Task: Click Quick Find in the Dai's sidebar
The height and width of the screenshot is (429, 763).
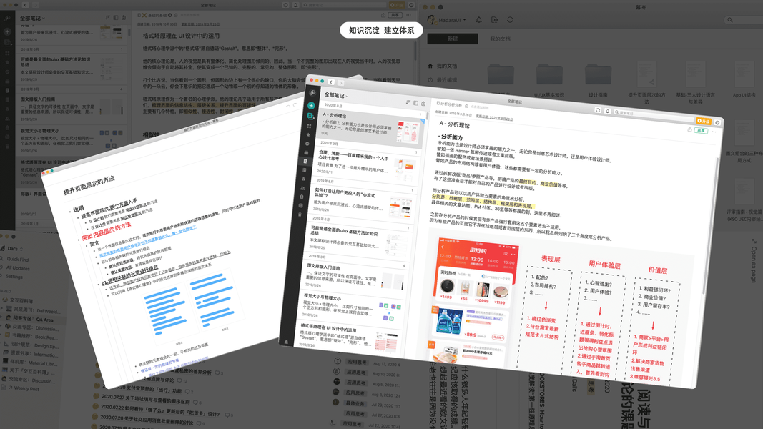Action: (x=17, y=260)
